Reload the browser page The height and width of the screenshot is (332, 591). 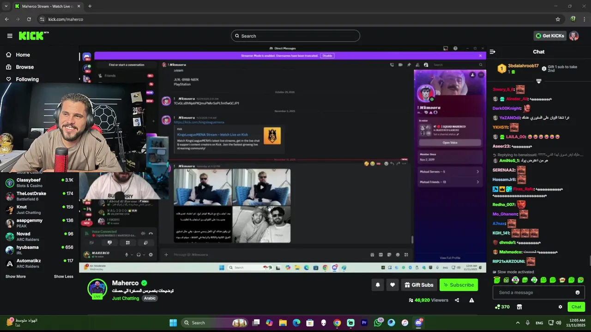coord(29,19)
